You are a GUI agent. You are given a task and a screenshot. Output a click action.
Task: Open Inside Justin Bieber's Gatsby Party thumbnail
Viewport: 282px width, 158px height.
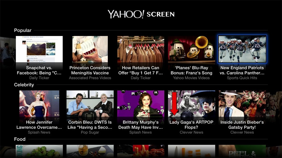pos(242,104)
